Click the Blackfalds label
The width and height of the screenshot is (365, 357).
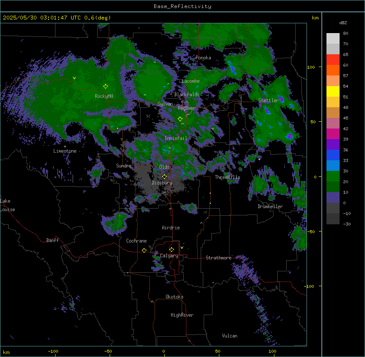pos(187,95)
